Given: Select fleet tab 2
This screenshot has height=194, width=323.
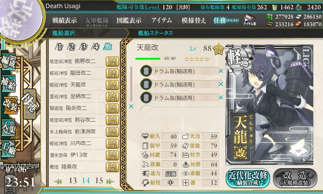Looking at the screenshot, I should click(x=71, y=47).
